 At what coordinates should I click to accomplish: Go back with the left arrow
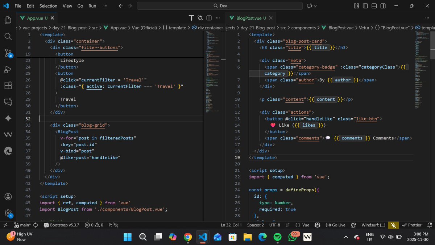point(121,6)
